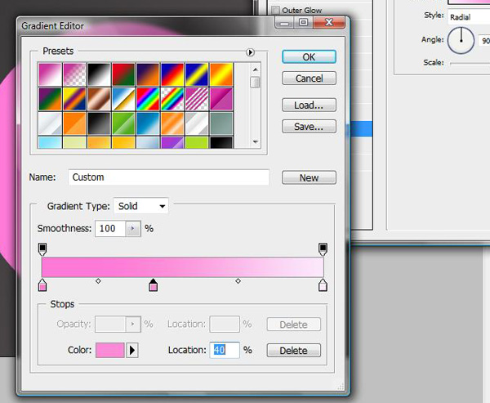Screen dimensions: 490x403
Task: Delete the selected color stop
Action: pyautogui.click(x=293, y=350)
